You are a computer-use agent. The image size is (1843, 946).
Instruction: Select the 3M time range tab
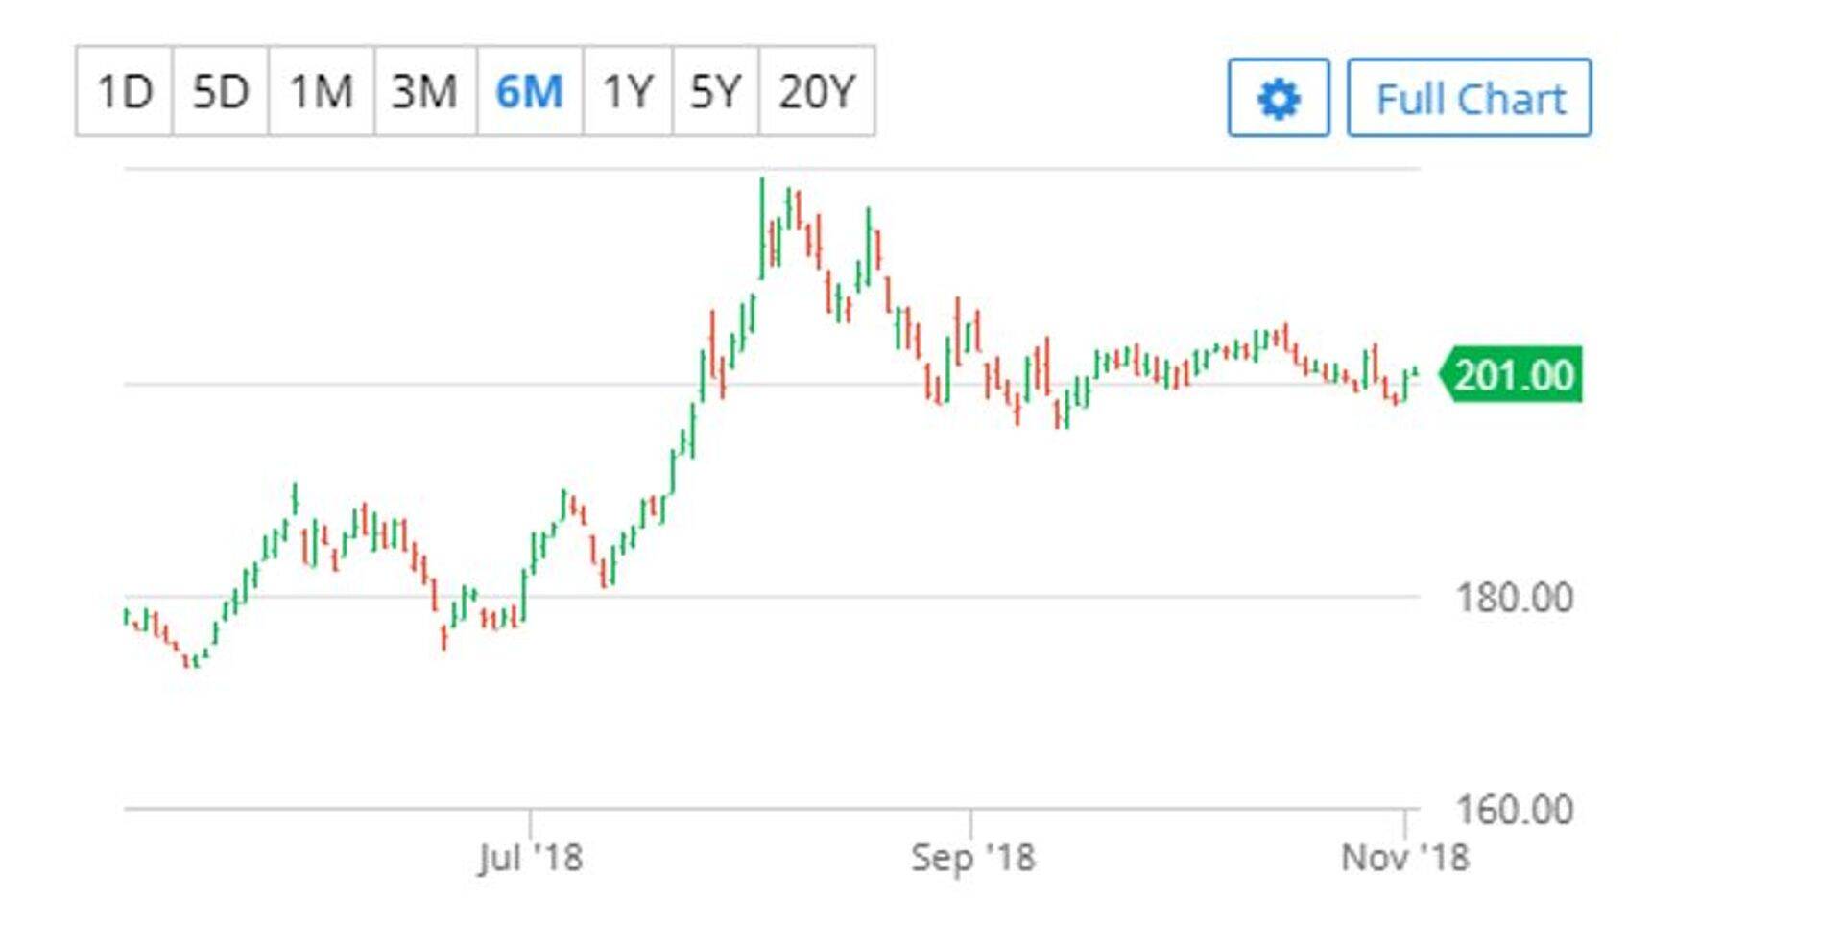(x=424, y=91)
